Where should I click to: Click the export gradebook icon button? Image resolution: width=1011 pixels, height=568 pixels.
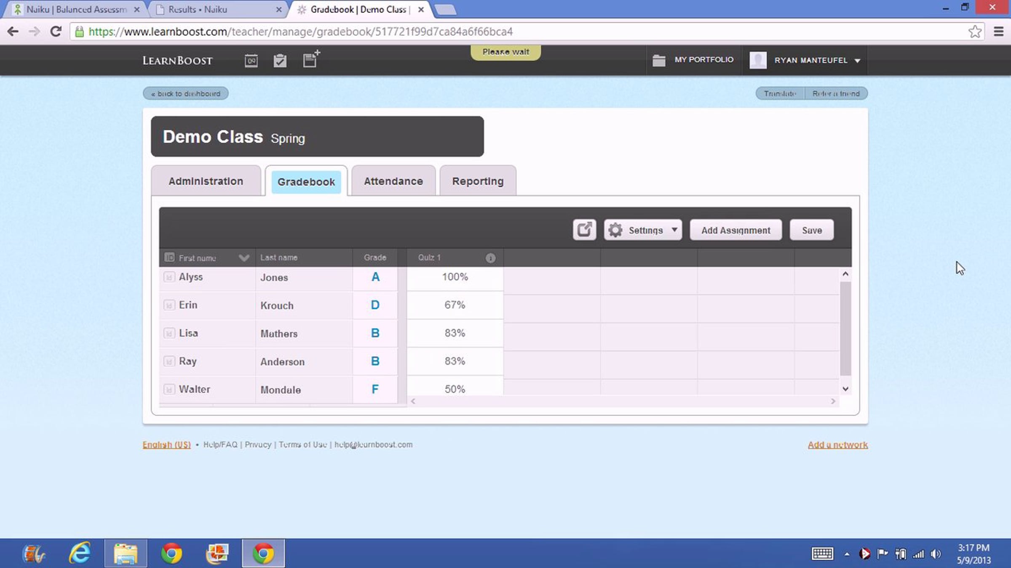coord(584,230)
